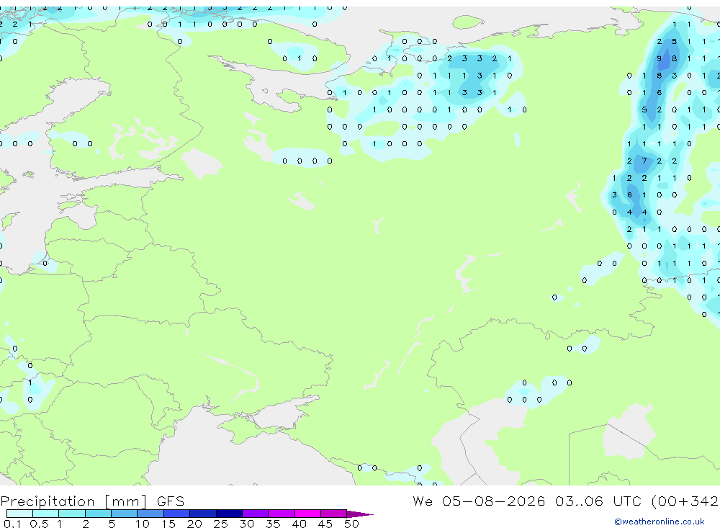Click the 'Precipitation [mm] GFS' title
The width and height of the screenshot is (720, 528).
(x=92, y=501)
